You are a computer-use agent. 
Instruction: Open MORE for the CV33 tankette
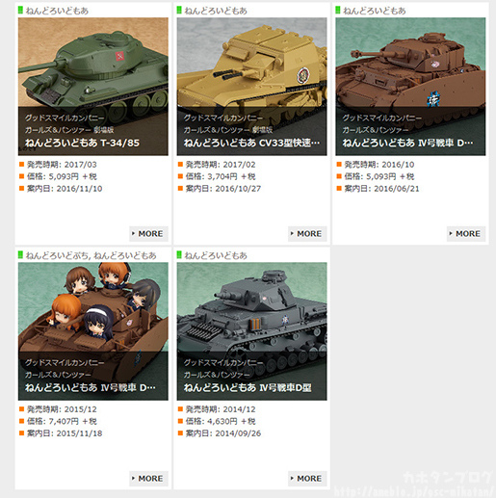tap(307, 234)
